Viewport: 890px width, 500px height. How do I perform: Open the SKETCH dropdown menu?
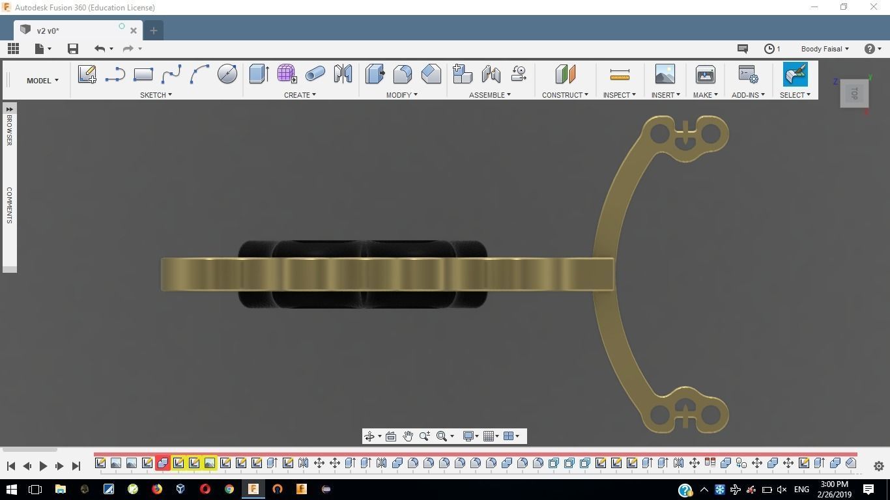(x=156, y=95)
